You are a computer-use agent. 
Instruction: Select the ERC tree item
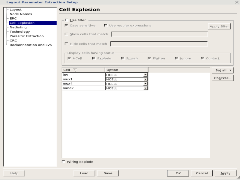pos(13,18)
